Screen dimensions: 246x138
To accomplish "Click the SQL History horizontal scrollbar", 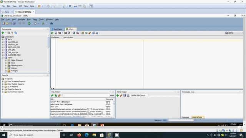I will coord(81,117).
